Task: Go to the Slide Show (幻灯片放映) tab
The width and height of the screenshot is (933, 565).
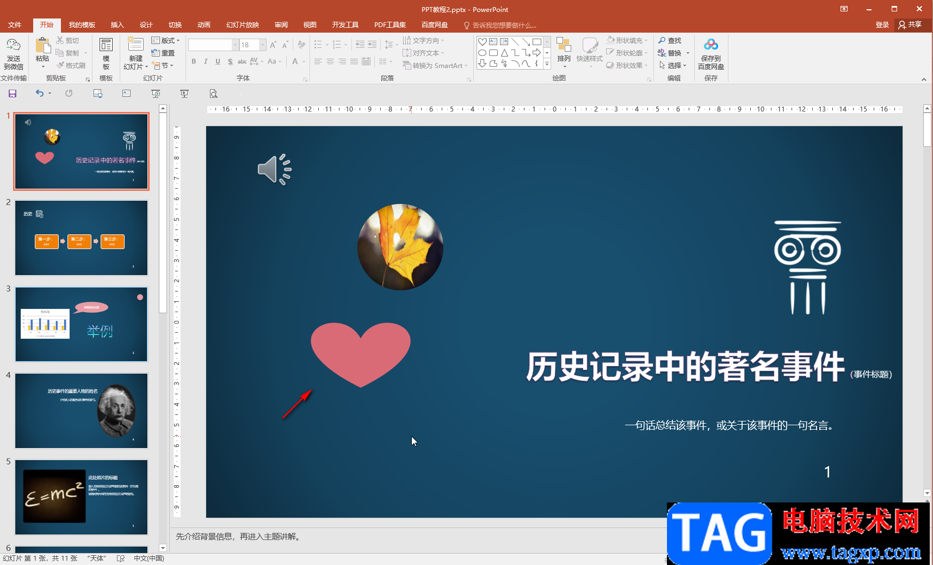Action: click(243, 25)
